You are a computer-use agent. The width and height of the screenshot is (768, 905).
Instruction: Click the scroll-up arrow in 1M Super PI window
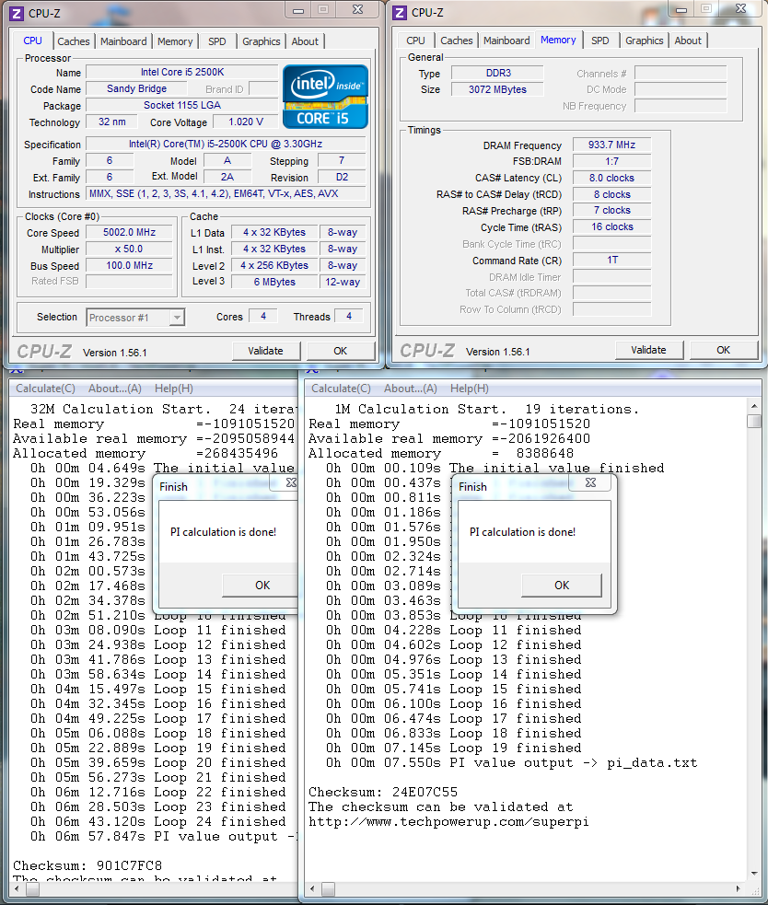coord(753,406)
